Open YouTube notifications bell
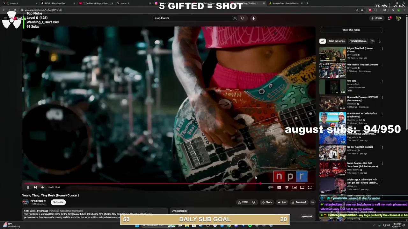The height and width of the screenshot is (229, 408). [x=389, y=18]
